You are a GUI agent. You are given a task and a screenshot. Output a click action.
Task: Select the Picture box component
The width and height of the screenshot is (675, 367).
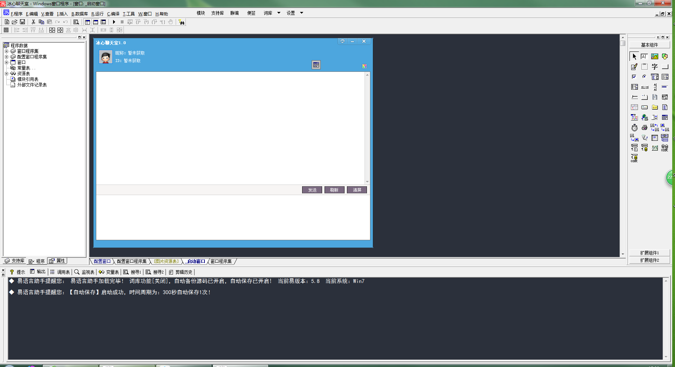coord(654,56)
